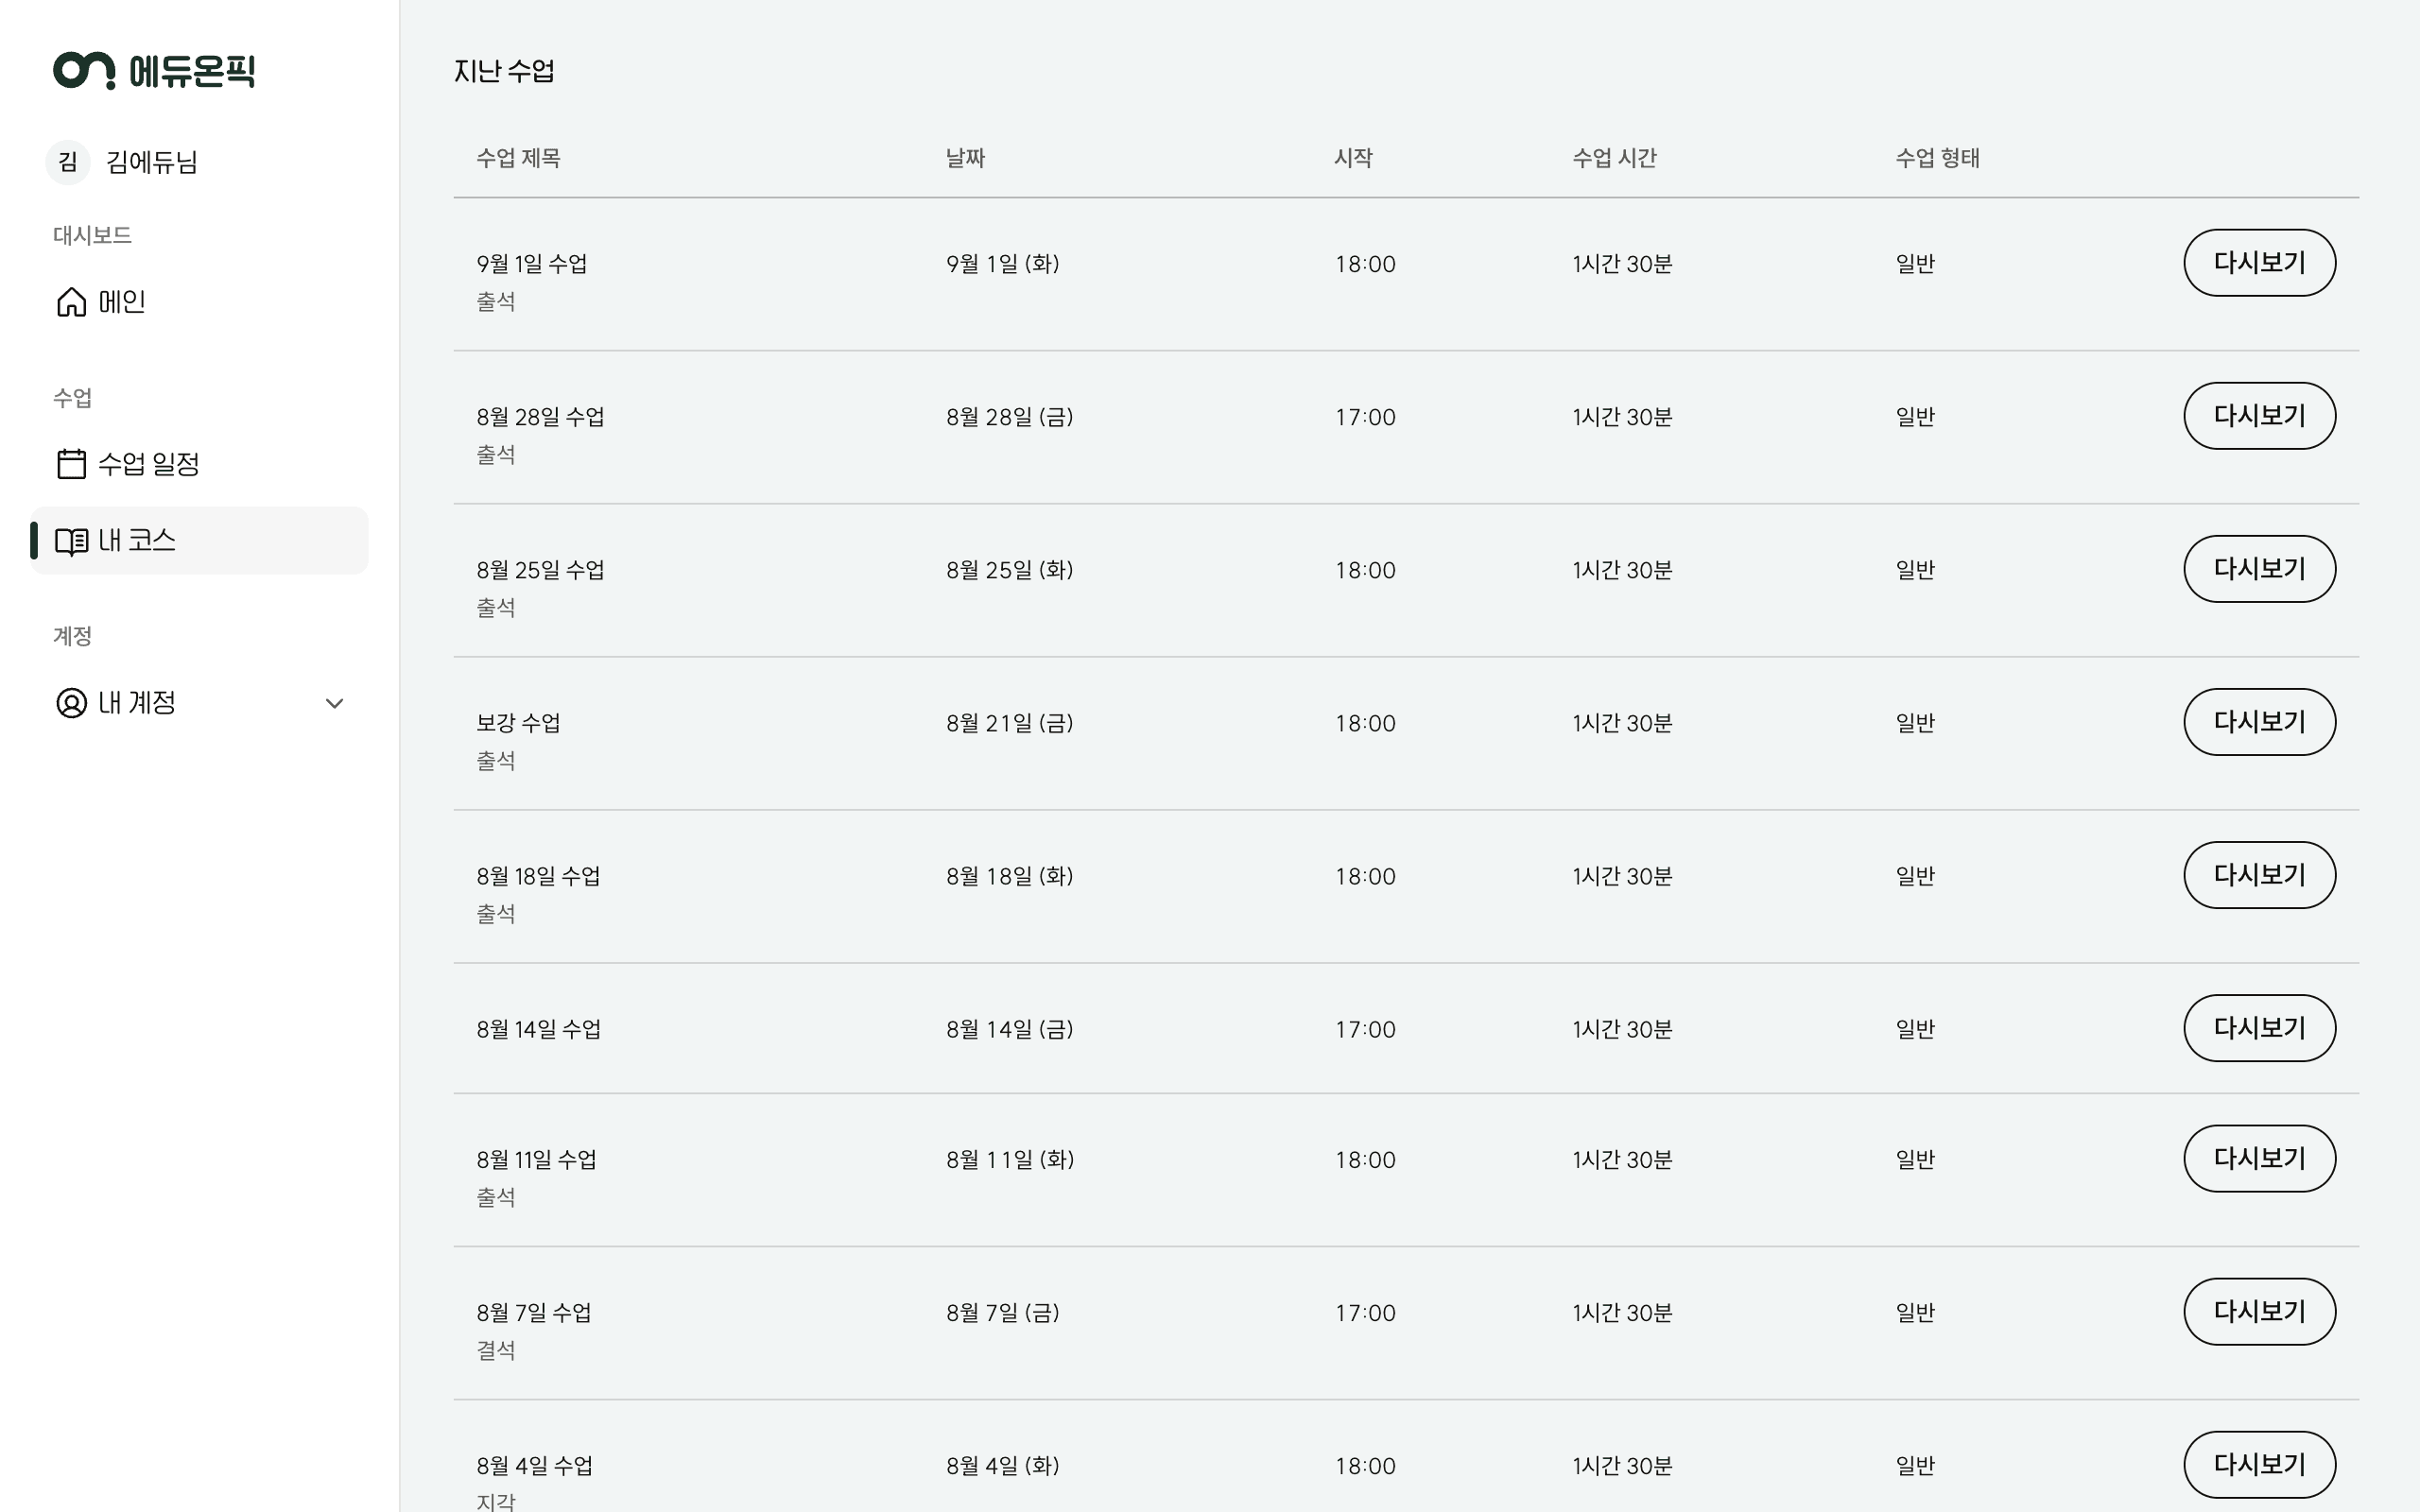The width and height of the screenshot is (2420, 1512).
Task: Click the user circle icon for 내 계정
Action: pyautogui.click(x=71, y=703)
